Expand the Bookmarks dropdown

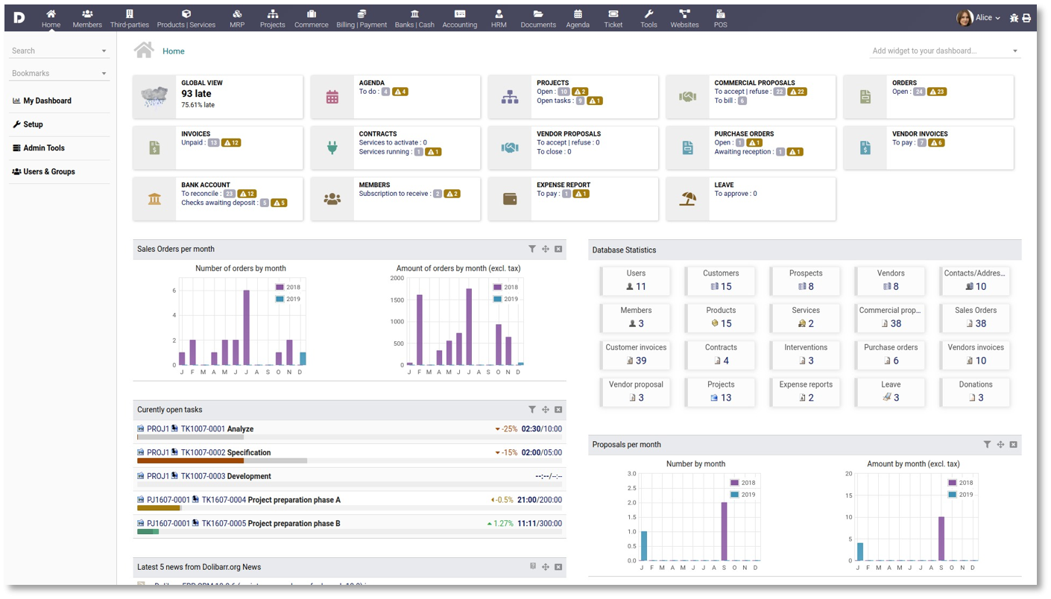pyautogui.click(x=59, y=73)
